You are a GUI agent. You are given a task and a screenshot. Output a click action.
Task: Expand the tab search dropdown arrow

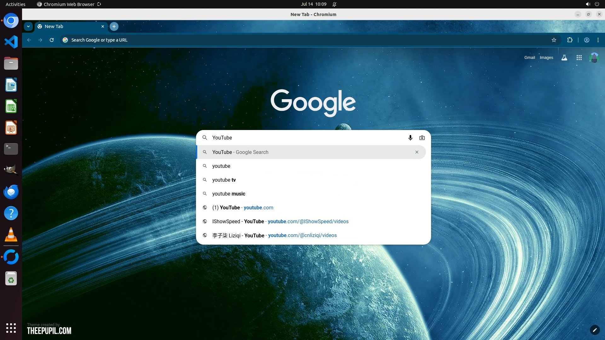28,26
